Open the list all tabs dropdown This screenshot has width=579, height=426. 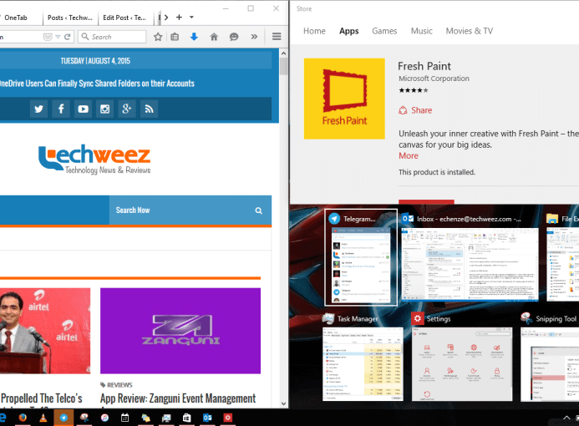191,18
